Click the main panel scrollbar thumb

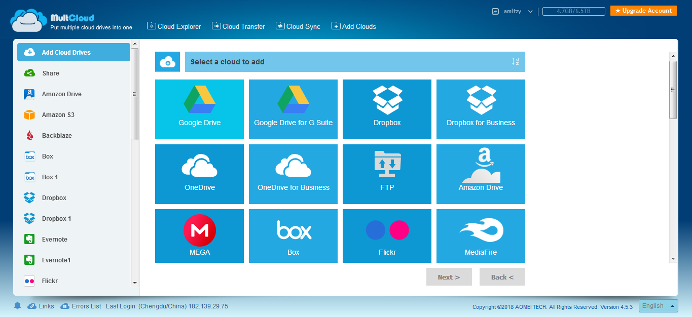tap(673, 90)
